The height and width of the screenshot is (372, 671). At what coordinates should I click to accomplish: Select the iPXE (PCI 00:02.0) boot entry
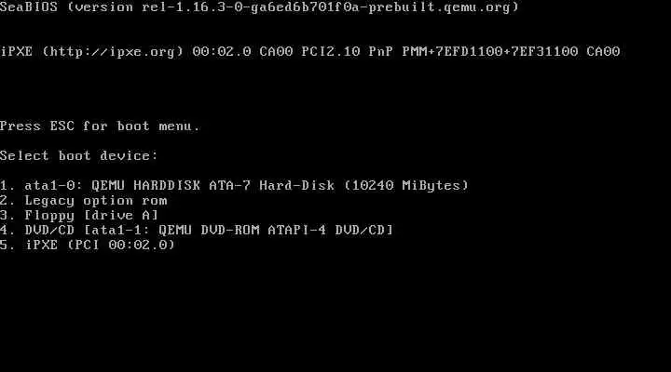[88, 245]
